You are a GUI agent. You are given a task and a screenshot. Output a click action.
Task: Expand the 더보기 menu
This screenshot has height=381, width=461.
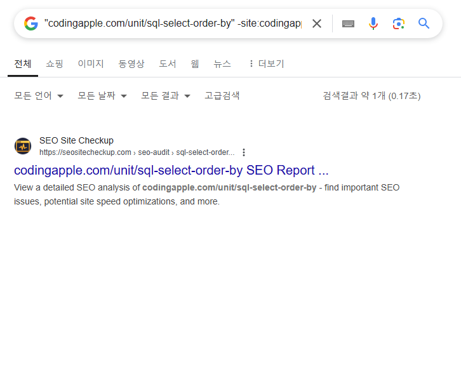click(266, 63)
